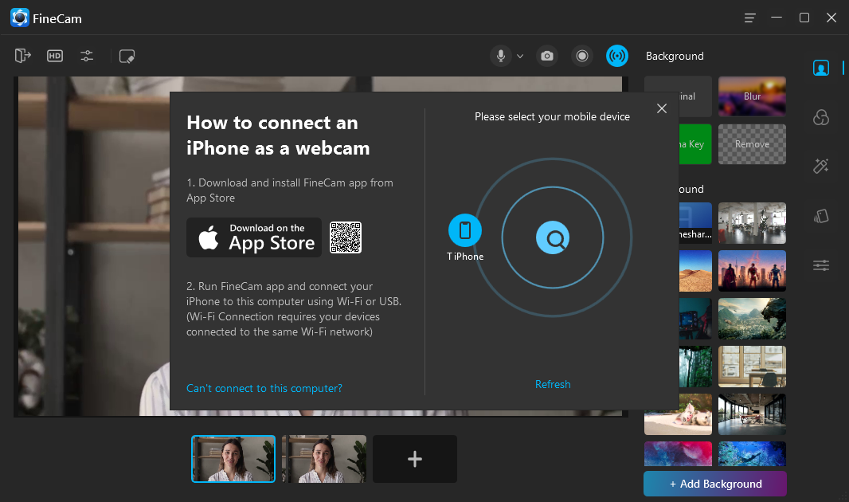Click the FineCam logo icon

pyautogui.click(x=19, y=18)
